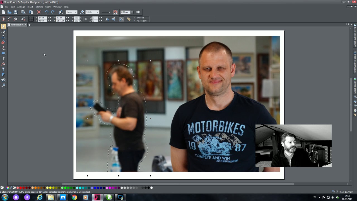
Task: Create a new document
Action: 3,12
